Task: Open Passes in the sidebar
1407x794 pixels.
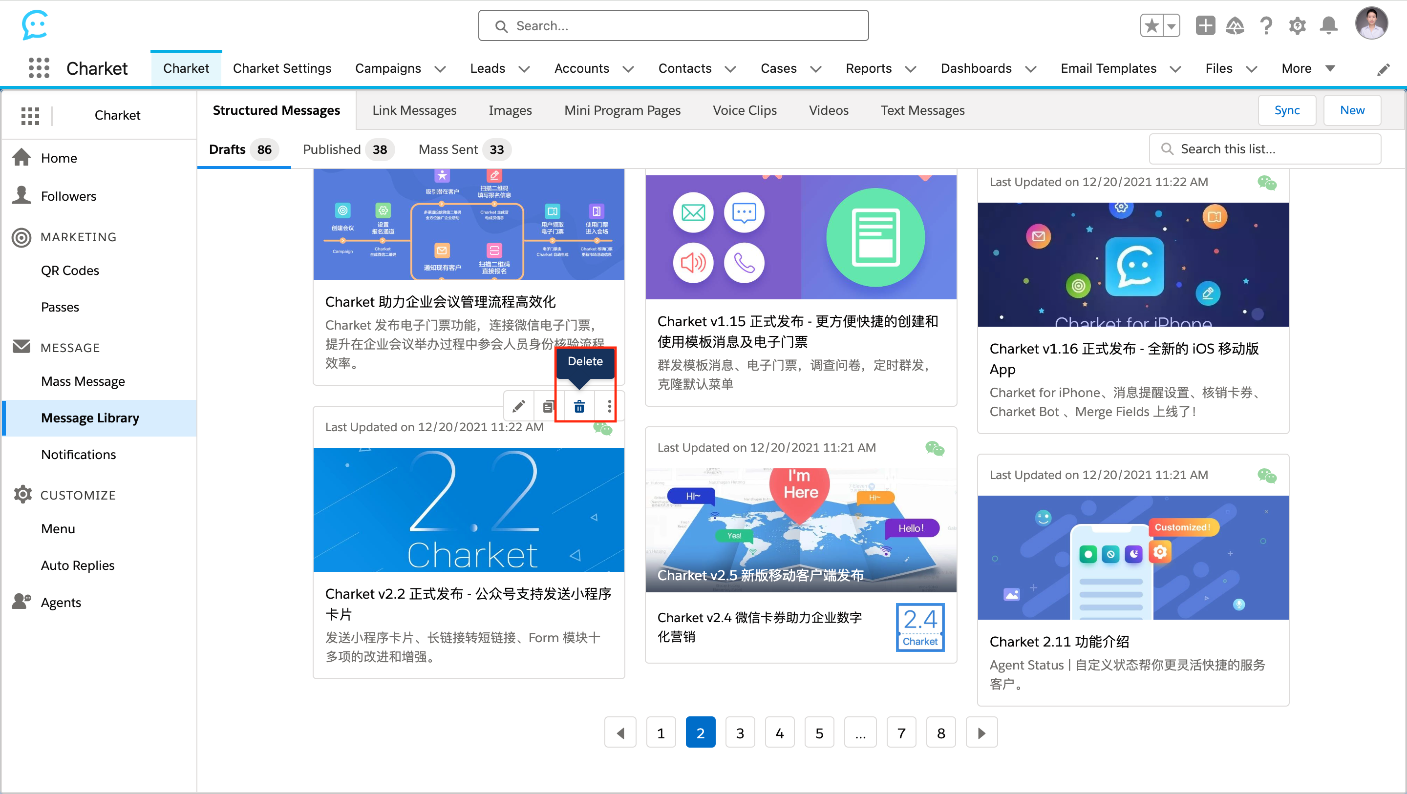Action: [x=60, y=308]
